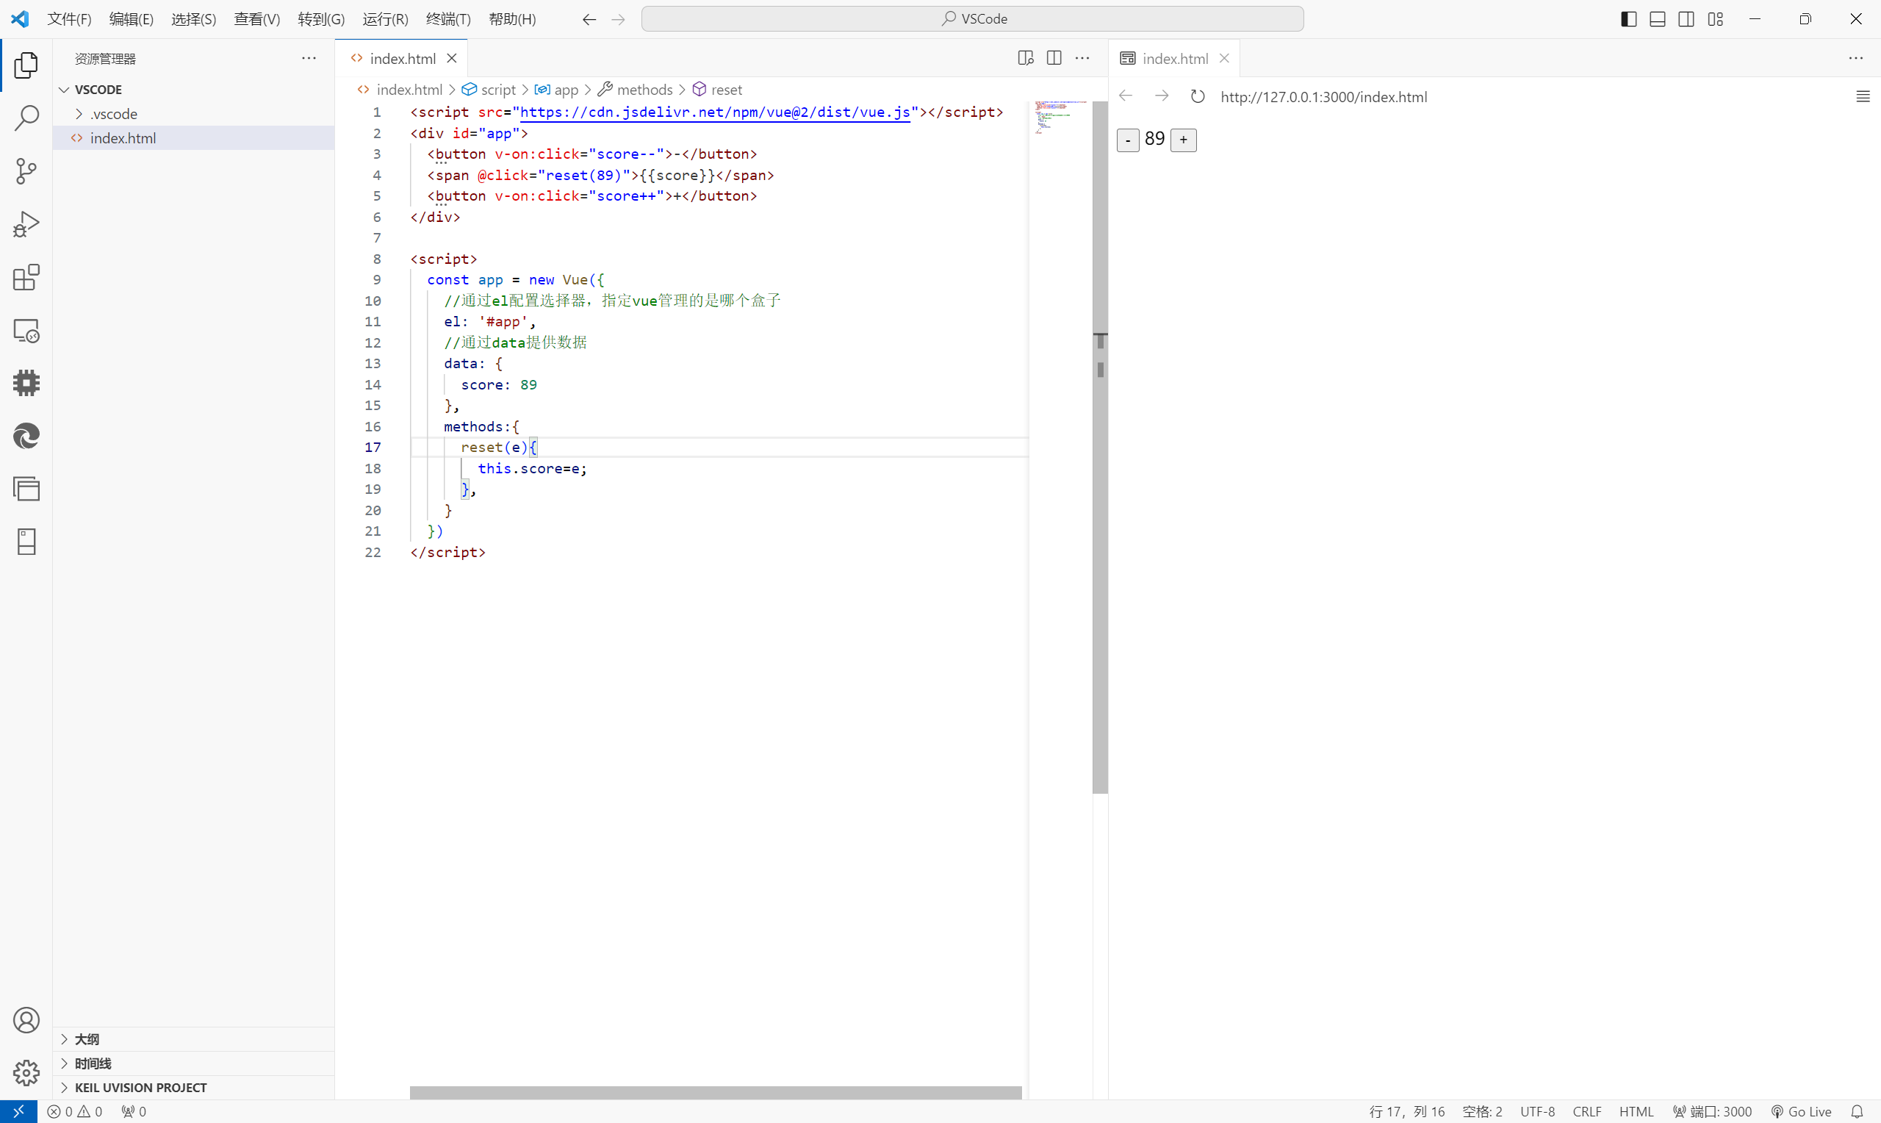The width and height of the screenshot is (1881, 1123).
Task: Go forward in the preview browser
Action: pyautogui.click(x=1162, y=96)
